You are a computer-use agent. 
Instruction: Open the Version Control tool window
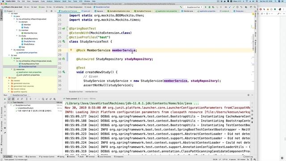(47, 157)
